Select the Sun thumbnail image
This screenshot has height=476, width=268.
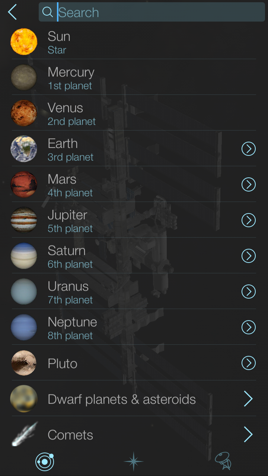click(x=24, y=42)
